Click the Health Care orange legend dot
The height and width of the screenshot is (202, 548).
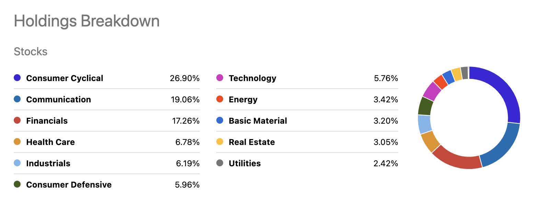(x=17, y=142)
